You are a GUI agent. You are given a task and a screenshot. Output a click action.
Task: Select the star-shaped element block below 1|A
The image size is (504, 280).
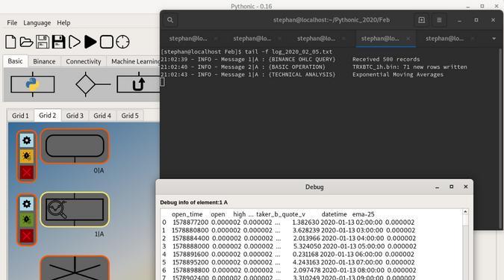tap(75, 267)
